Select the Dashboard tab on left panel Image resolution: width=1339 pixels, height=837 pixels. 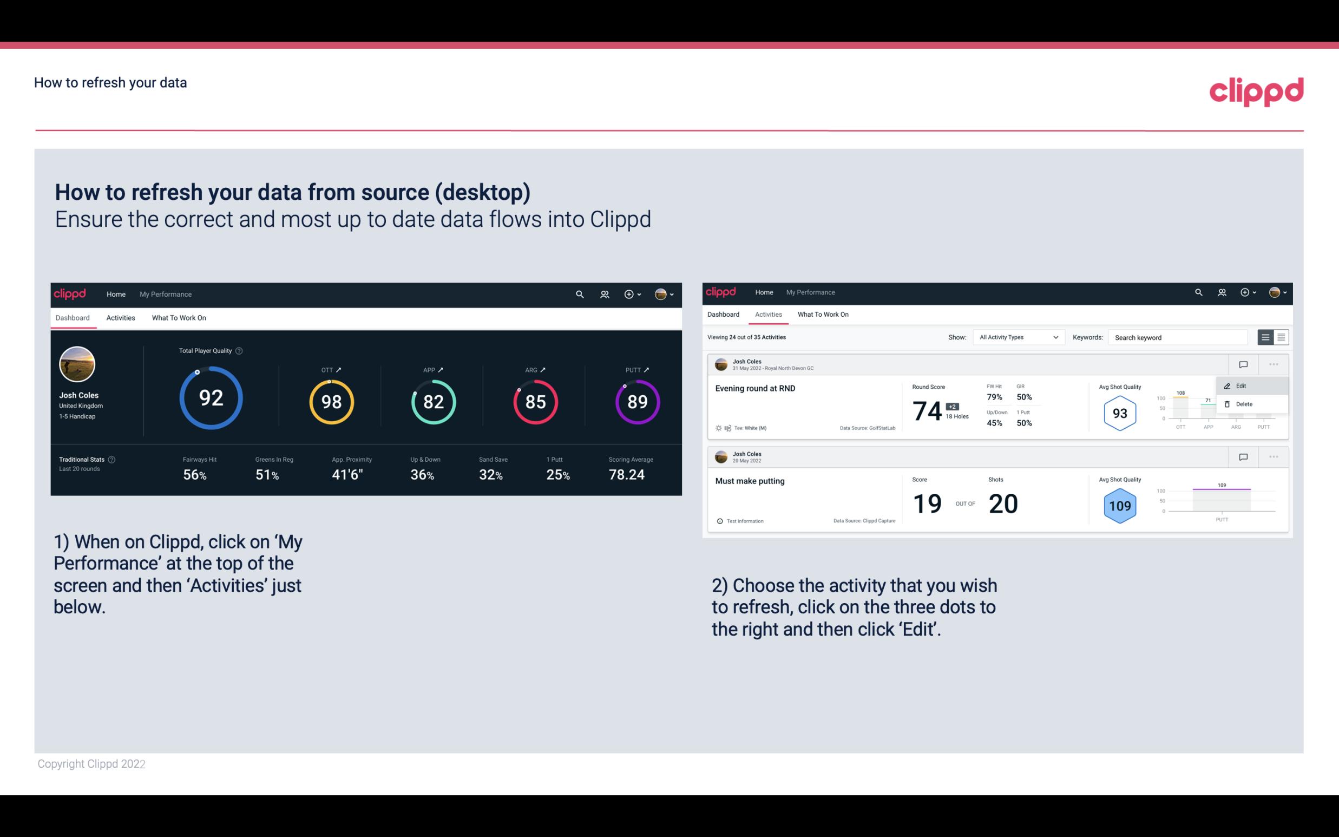pyautogui.click(x=73, y=317)
